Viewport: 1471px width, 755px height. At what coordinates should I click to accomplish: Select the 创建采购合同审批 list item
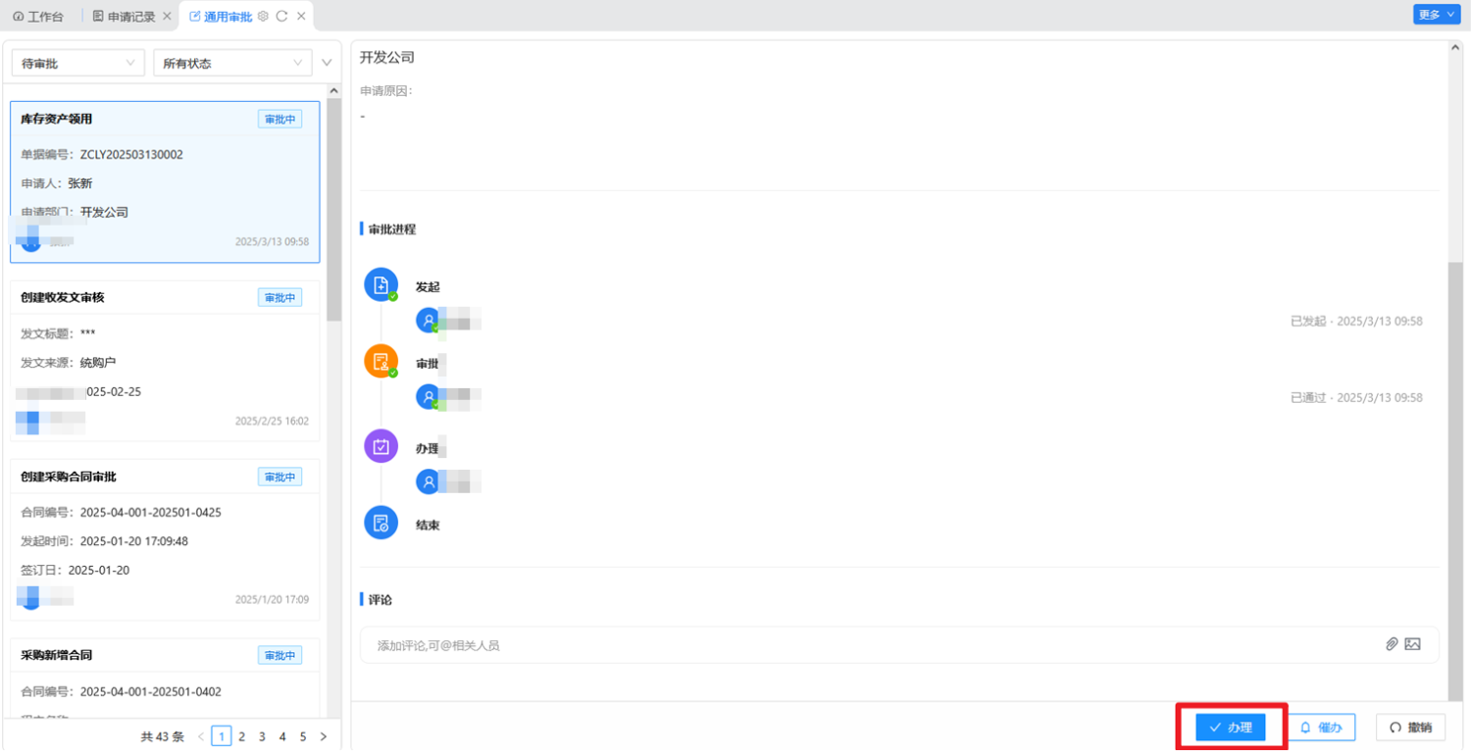tap(165, 539)
